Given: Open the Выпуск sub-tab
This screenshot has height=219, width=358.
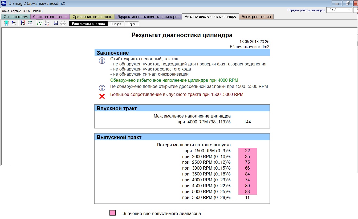Looking at the screenshot, I should (116, 24).
